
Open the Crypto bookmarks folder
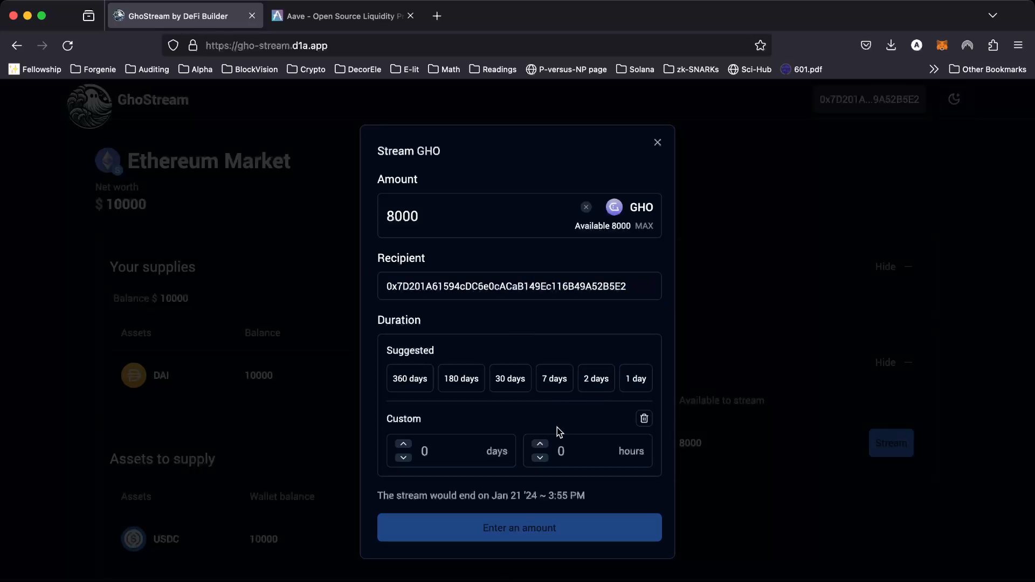[306, 70]
